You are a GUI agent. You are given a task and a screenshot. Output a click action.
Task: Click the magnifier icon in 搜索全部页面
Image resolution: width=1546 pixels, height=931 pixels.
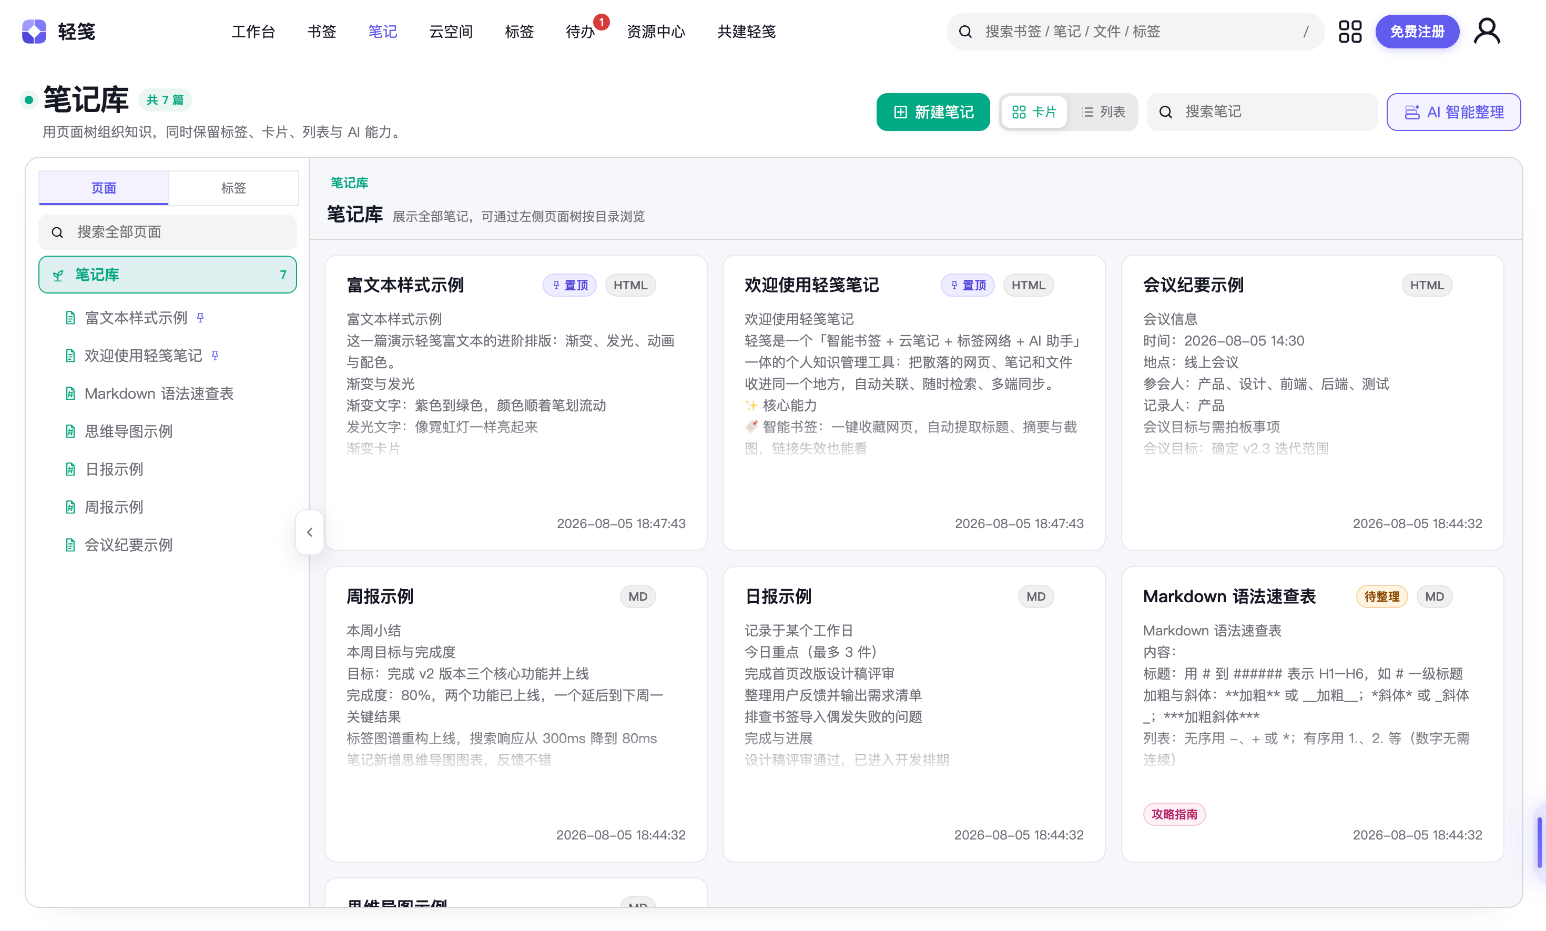[58, 232]
